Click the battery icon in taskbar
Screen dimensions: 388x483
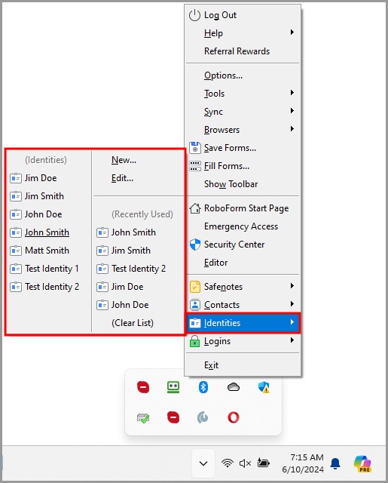point(264,463)
